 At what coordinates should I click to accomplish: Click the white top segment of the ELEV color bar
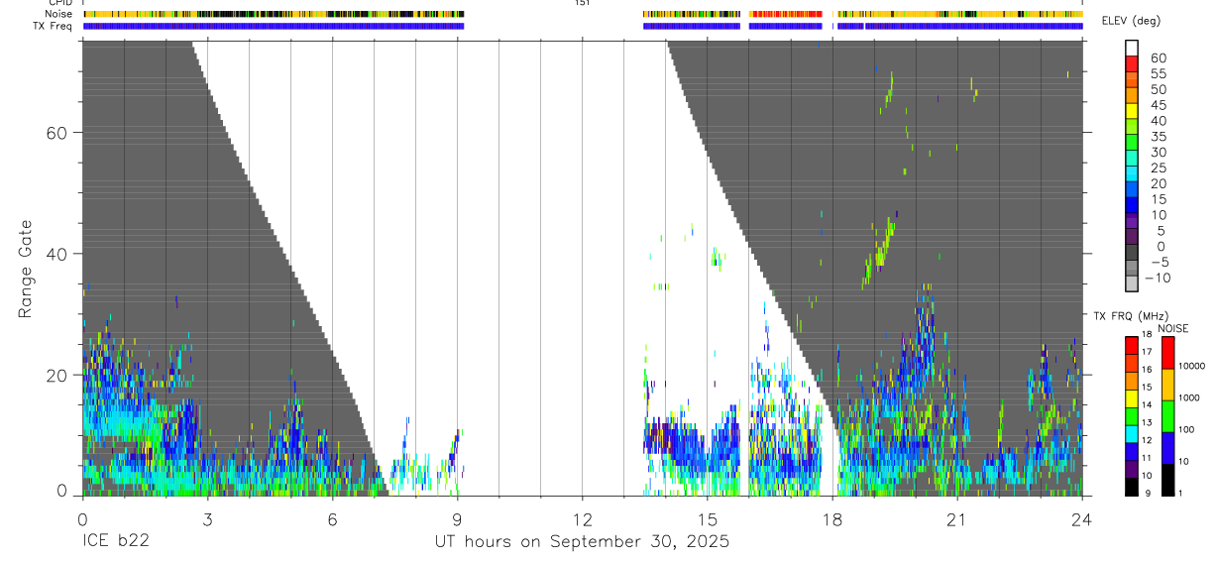pos(1132,48)
